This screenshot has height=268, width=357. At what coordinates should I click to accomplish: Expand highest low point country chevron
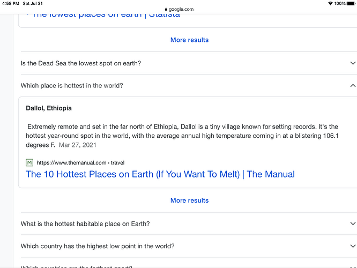click(x=352, y=246)
